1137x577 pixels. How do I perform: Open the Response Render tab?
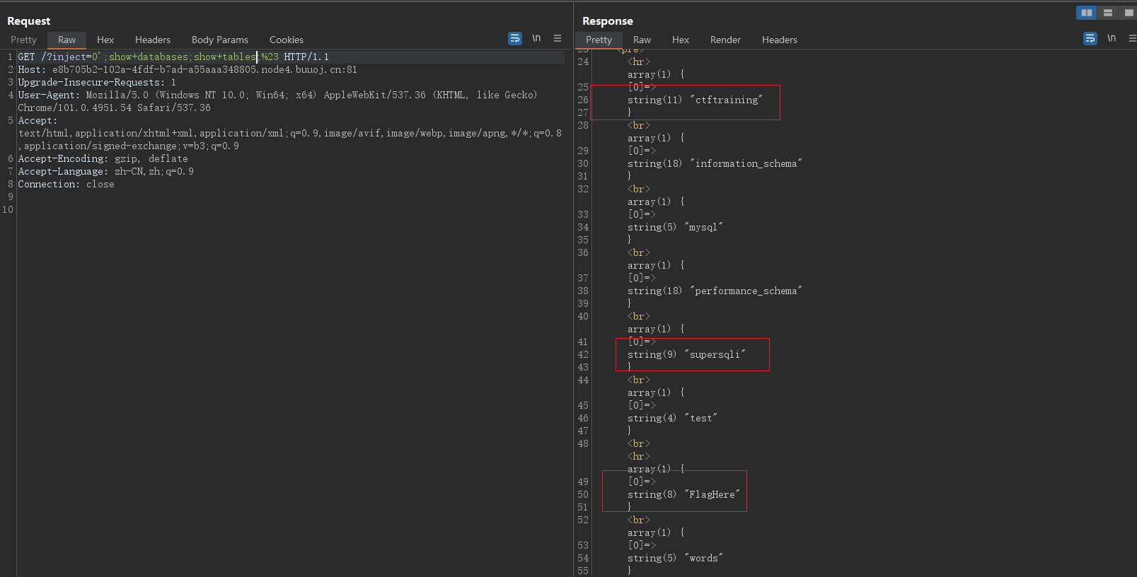point(725,40)
